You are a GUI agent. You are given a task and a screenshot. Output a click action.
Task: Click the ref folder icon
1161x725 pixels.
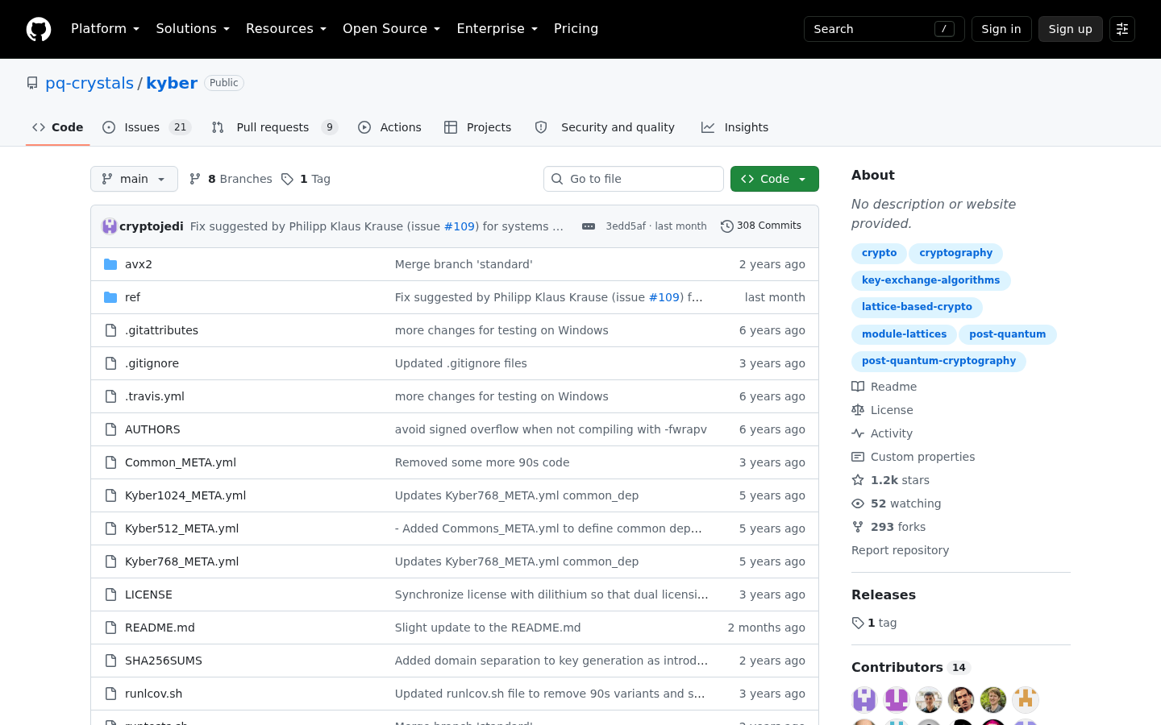coord(110,297)
